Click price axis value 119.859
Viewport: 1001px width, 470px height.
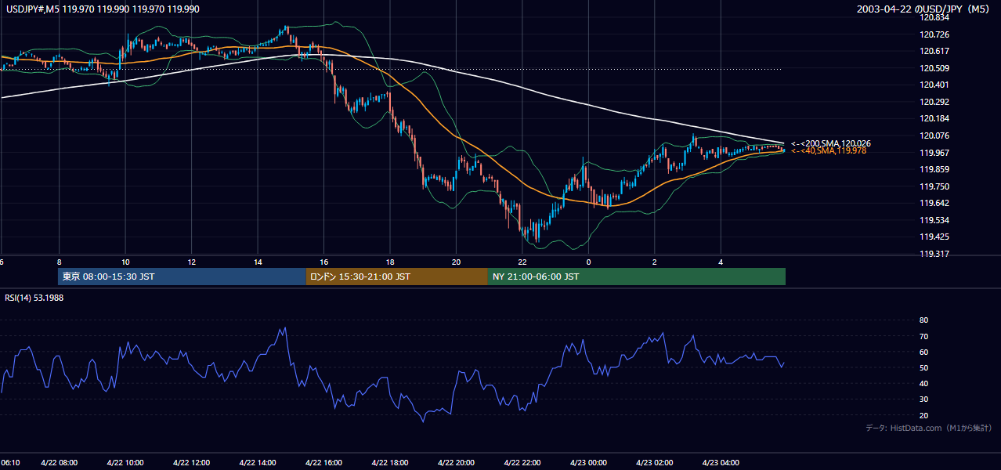click(934, 169)
